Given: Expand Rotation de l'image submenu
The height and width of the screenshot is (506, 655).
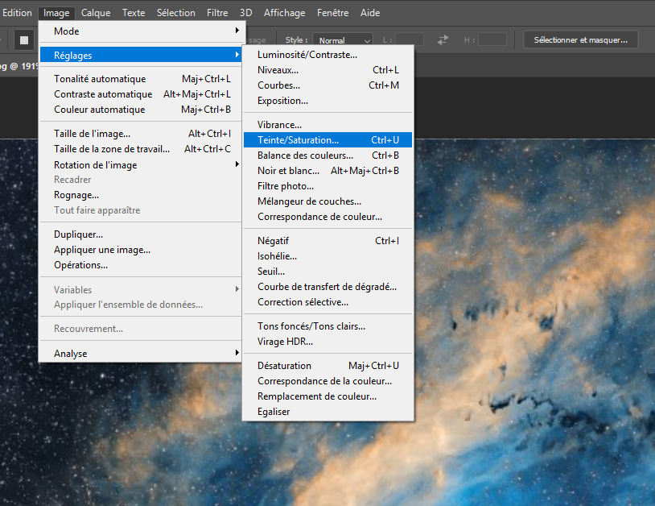Looking at the screenshot, I should tap(141, 164).
